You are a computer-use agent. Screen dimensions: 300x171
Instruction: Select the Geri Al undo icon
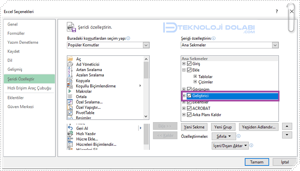(x=70, y=128)
